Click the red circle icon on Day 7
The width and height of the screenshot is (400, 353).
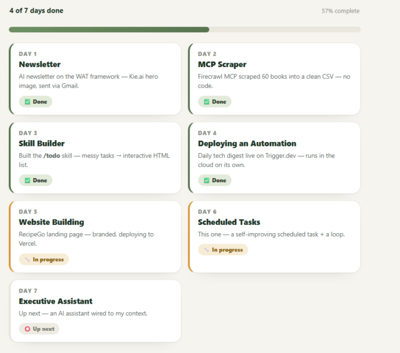click(27, 329)
